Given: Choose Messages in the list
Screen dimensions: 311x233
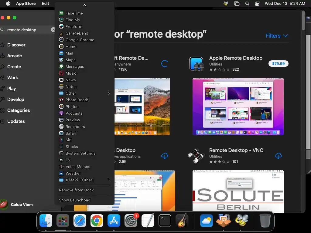Looking at the screenshot, I should click(84, 66).
